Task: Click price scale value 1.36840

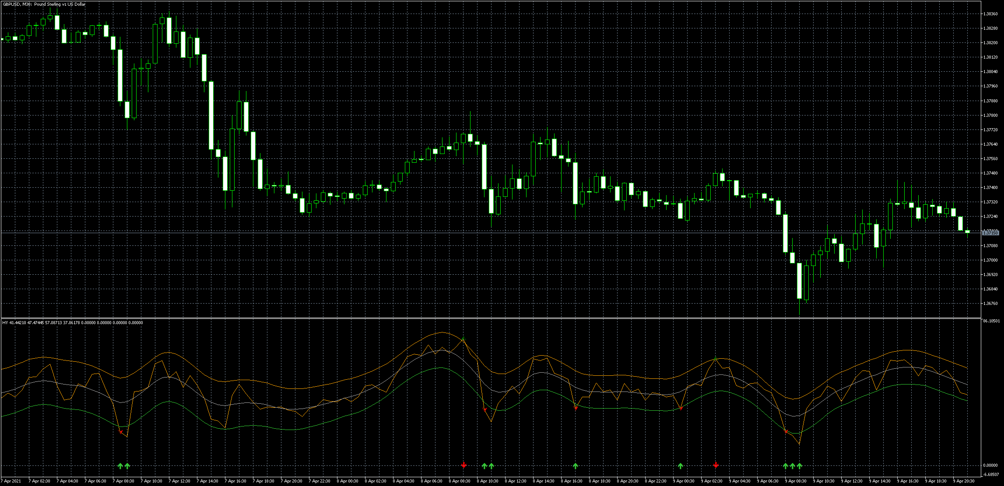Action: click(x=990, y=289)
